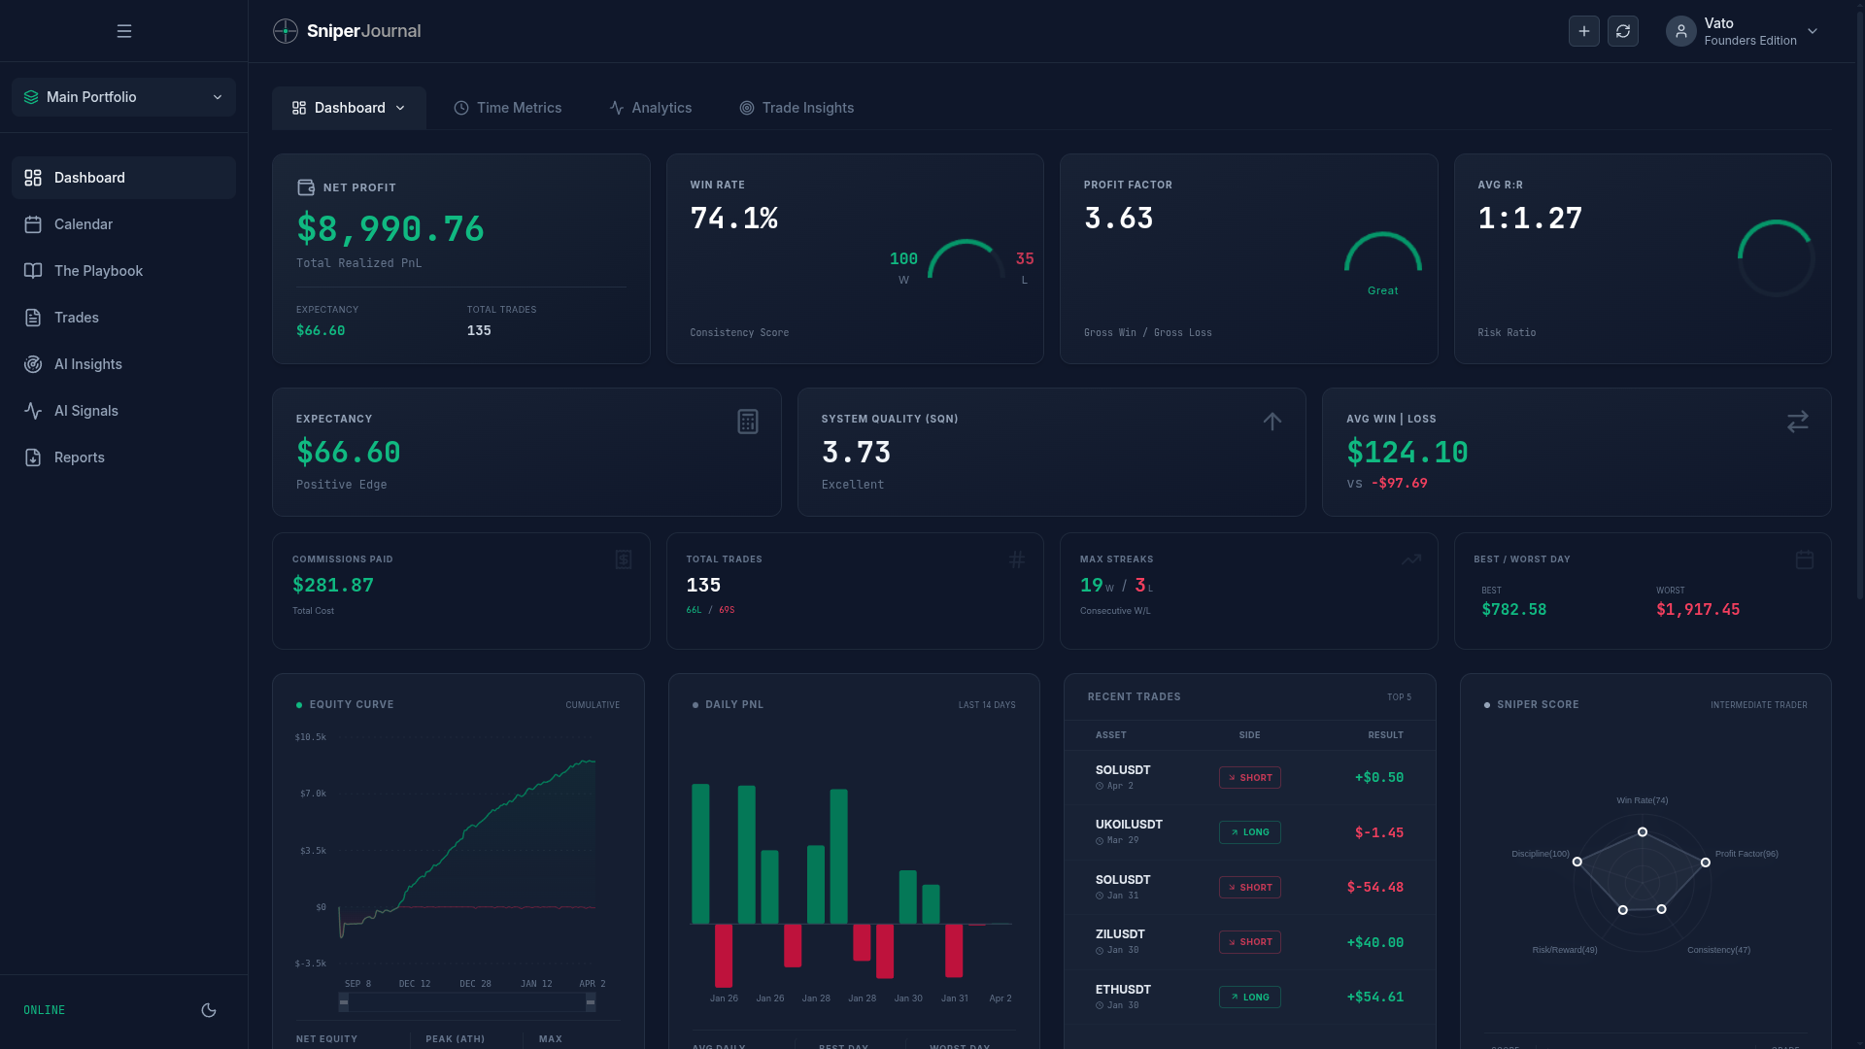Go to Trades in the sidebar
Viewport: 1865px width, 1049px height.
point(124,318)
